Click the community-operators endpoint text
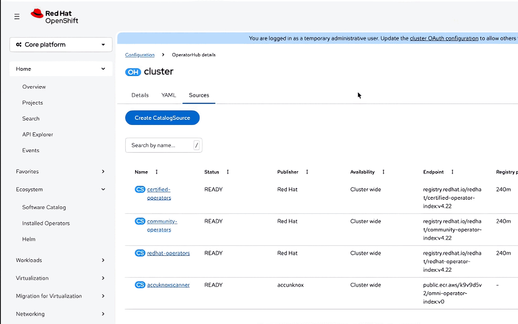The image size is (518, 324). [x=452, y=229]
